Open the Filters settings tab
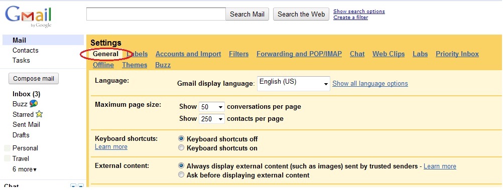This screenshot has width=503, height=190. (x=238, y=54)
